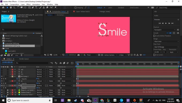Select the Hand tool
Image resolution: width=182 pixels, height=103 pixels.
click(x=11, y=8)
